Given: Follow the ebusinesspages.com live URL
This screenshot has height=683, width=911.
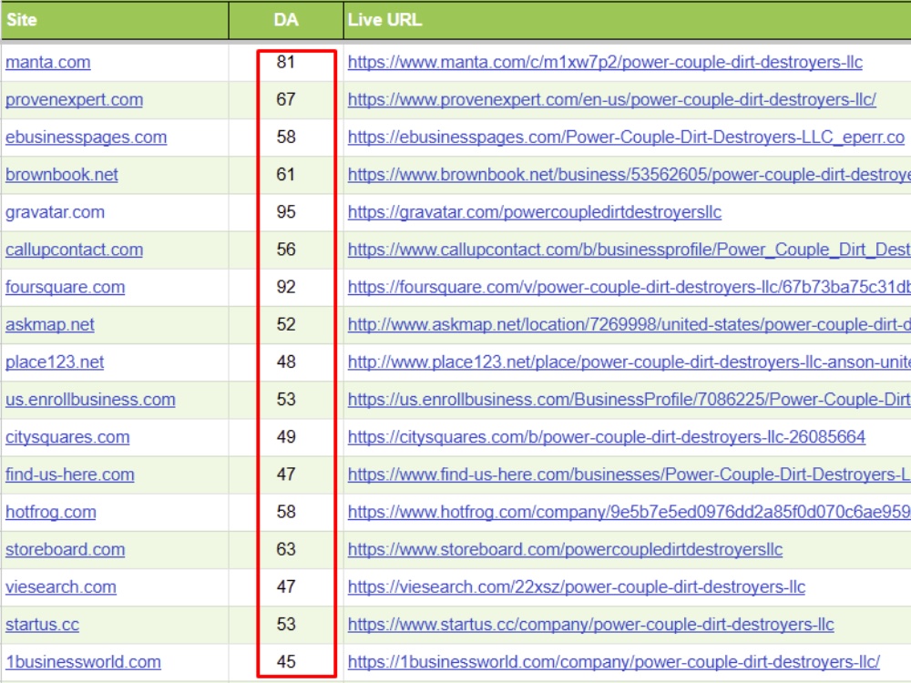Looking at the screenshot, I should click(627, 138).
